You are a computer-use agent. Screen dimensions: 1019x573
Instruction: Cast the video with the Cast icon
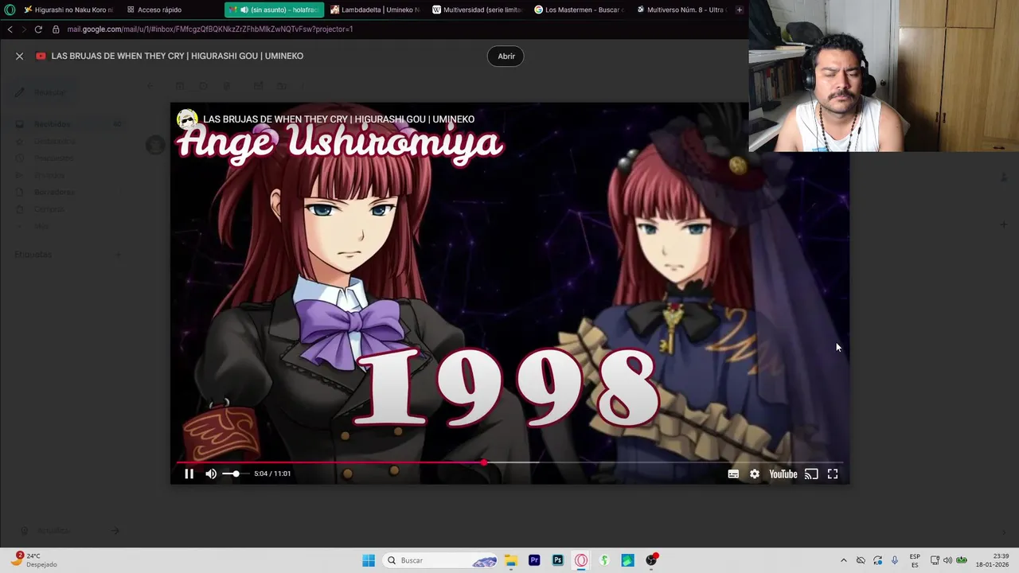point(811,474)
